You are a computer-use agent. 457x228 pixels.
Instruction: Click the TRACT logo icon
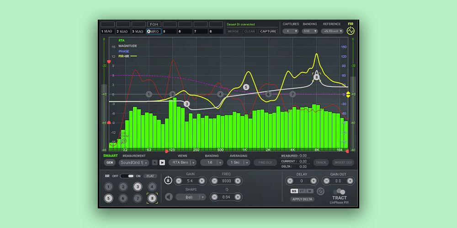tap(340, 192)
